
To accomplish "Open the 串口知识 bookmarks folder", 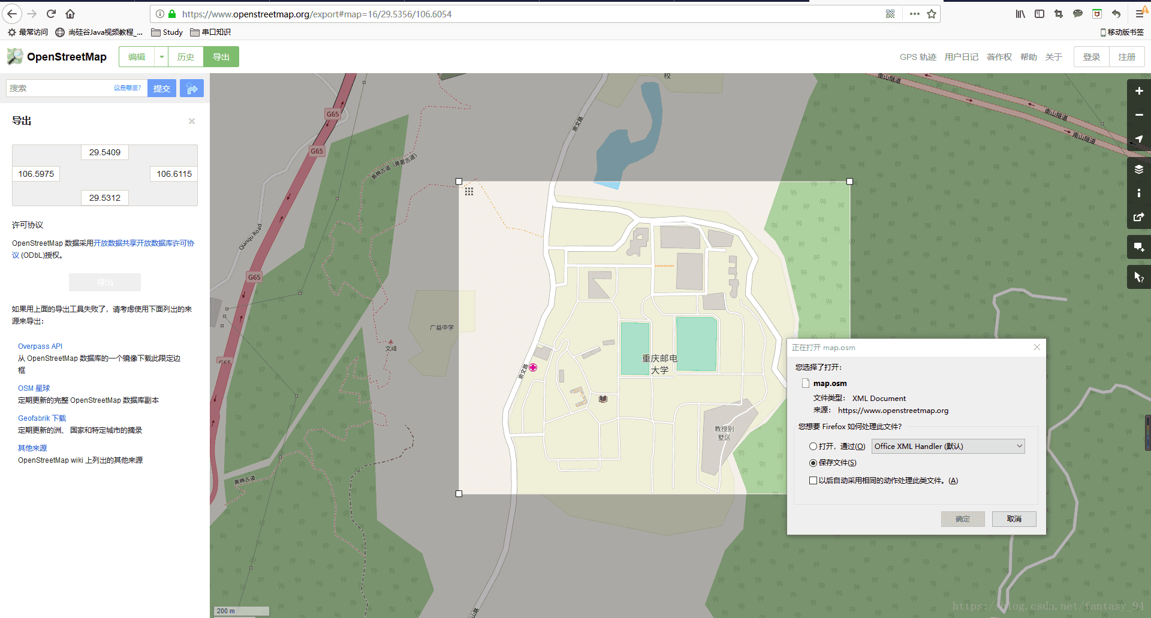I will point(210,32).
